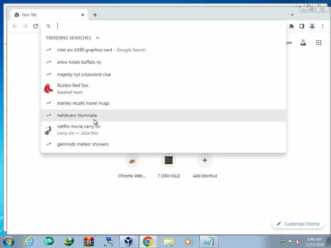Open Chrome's three-dot menu
Viewport: 331px width, 248px height.
[323, 26]
